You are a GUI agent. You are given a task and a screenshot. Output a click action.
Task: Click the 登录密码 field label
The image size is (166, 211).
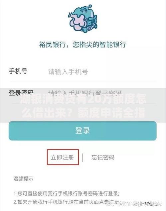coord(21,93)
